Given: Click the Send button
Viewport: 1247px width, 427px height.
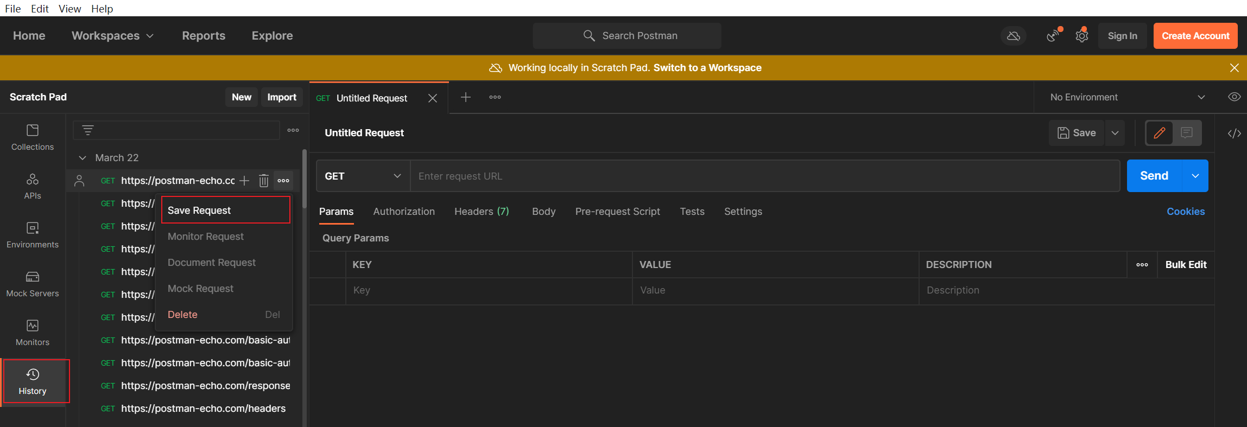Looking at the screenshot, I should [x=1154, y=176].
